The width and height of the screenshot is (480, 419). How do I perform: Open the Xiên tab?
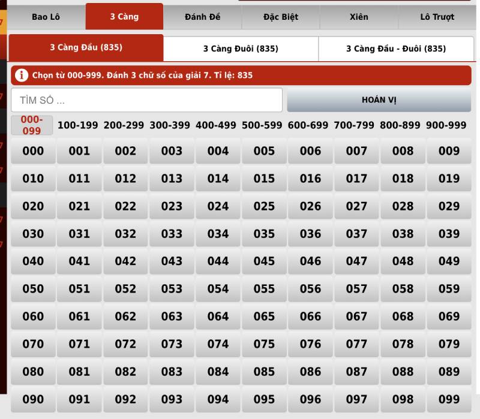pyautogui.click(x=359, y=17)
